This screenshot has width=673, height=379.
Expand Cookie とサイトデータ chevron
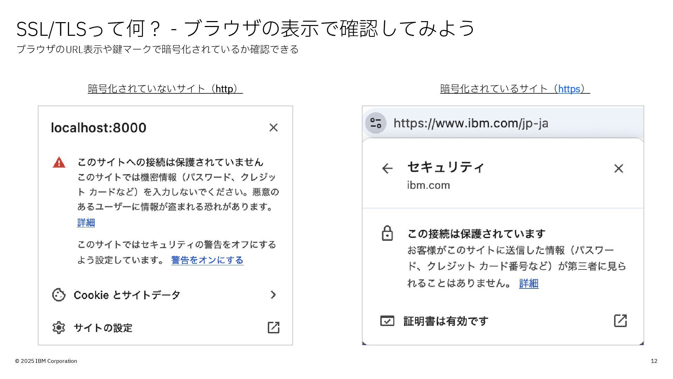273,295
